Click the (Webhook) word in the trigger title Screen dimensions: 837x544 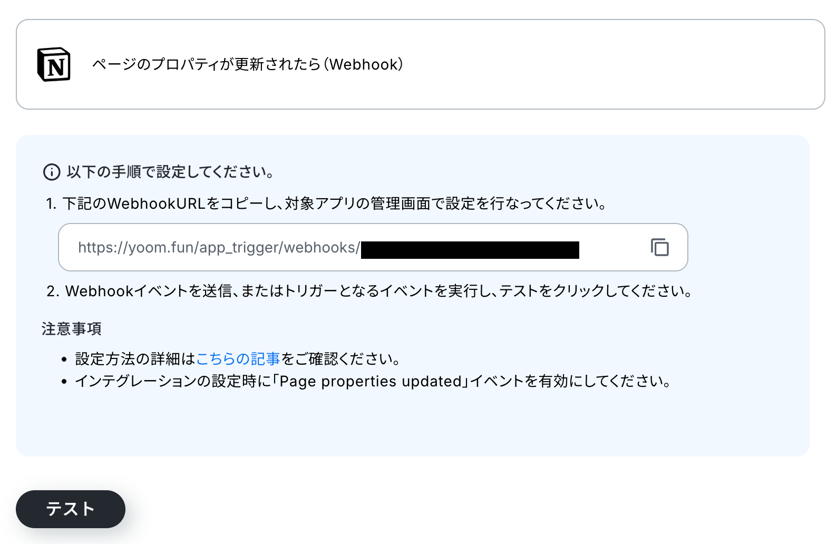point(364,64)
